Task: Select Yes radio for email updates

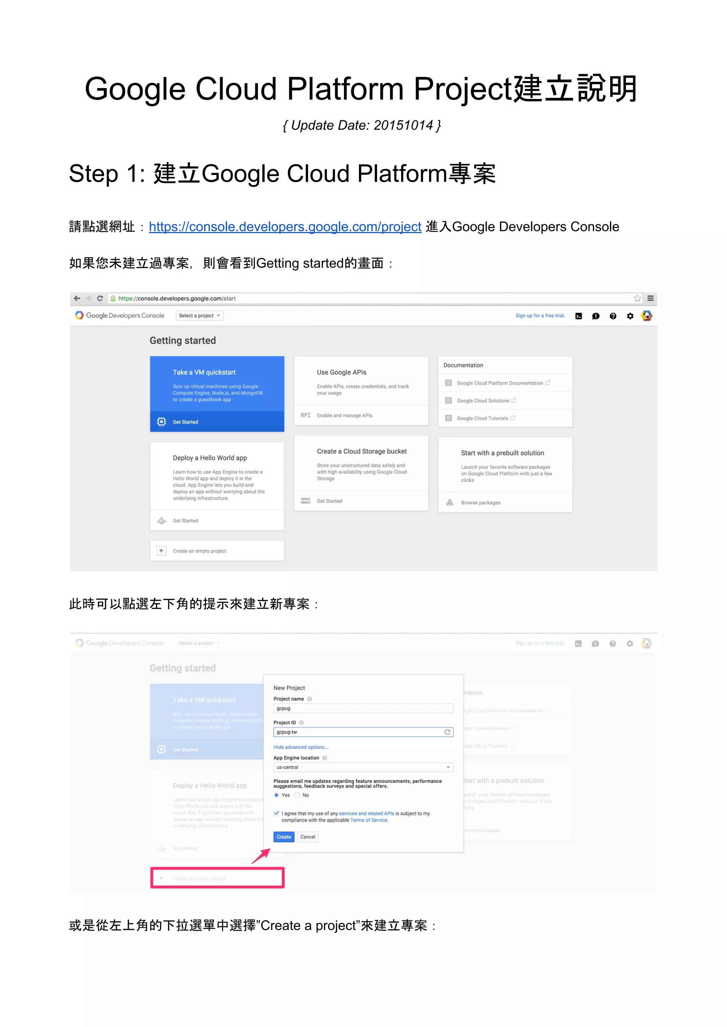Action: point(277,795)
